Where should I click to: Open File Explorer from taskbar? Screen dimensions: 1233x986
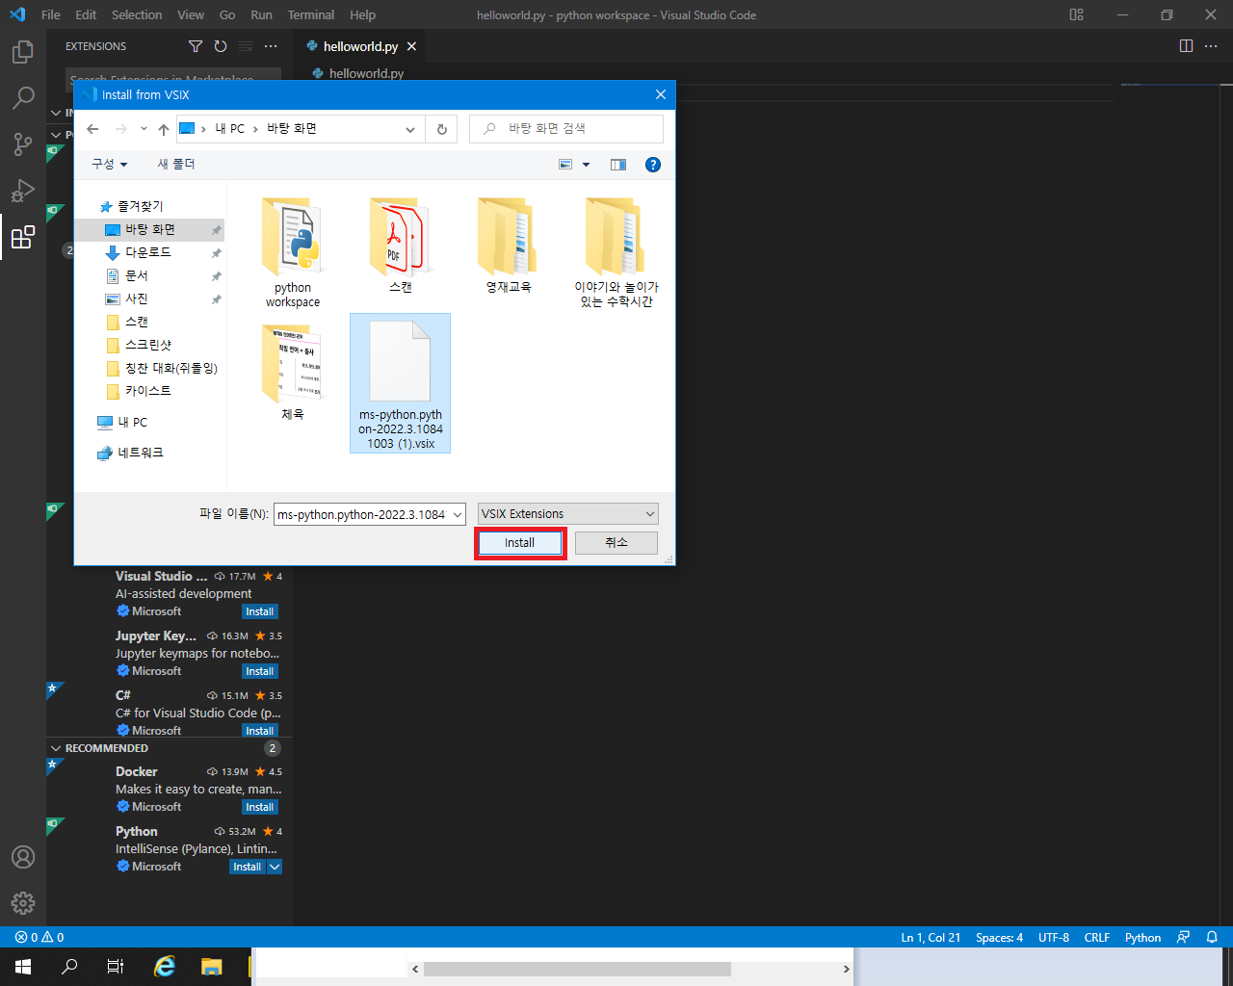[212, 967]
